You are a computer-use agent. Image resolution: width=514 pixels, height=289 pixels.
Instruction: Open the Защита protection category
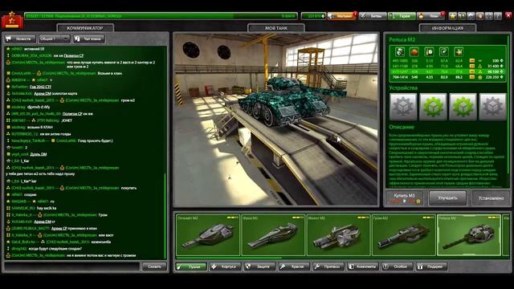(260, 267)
